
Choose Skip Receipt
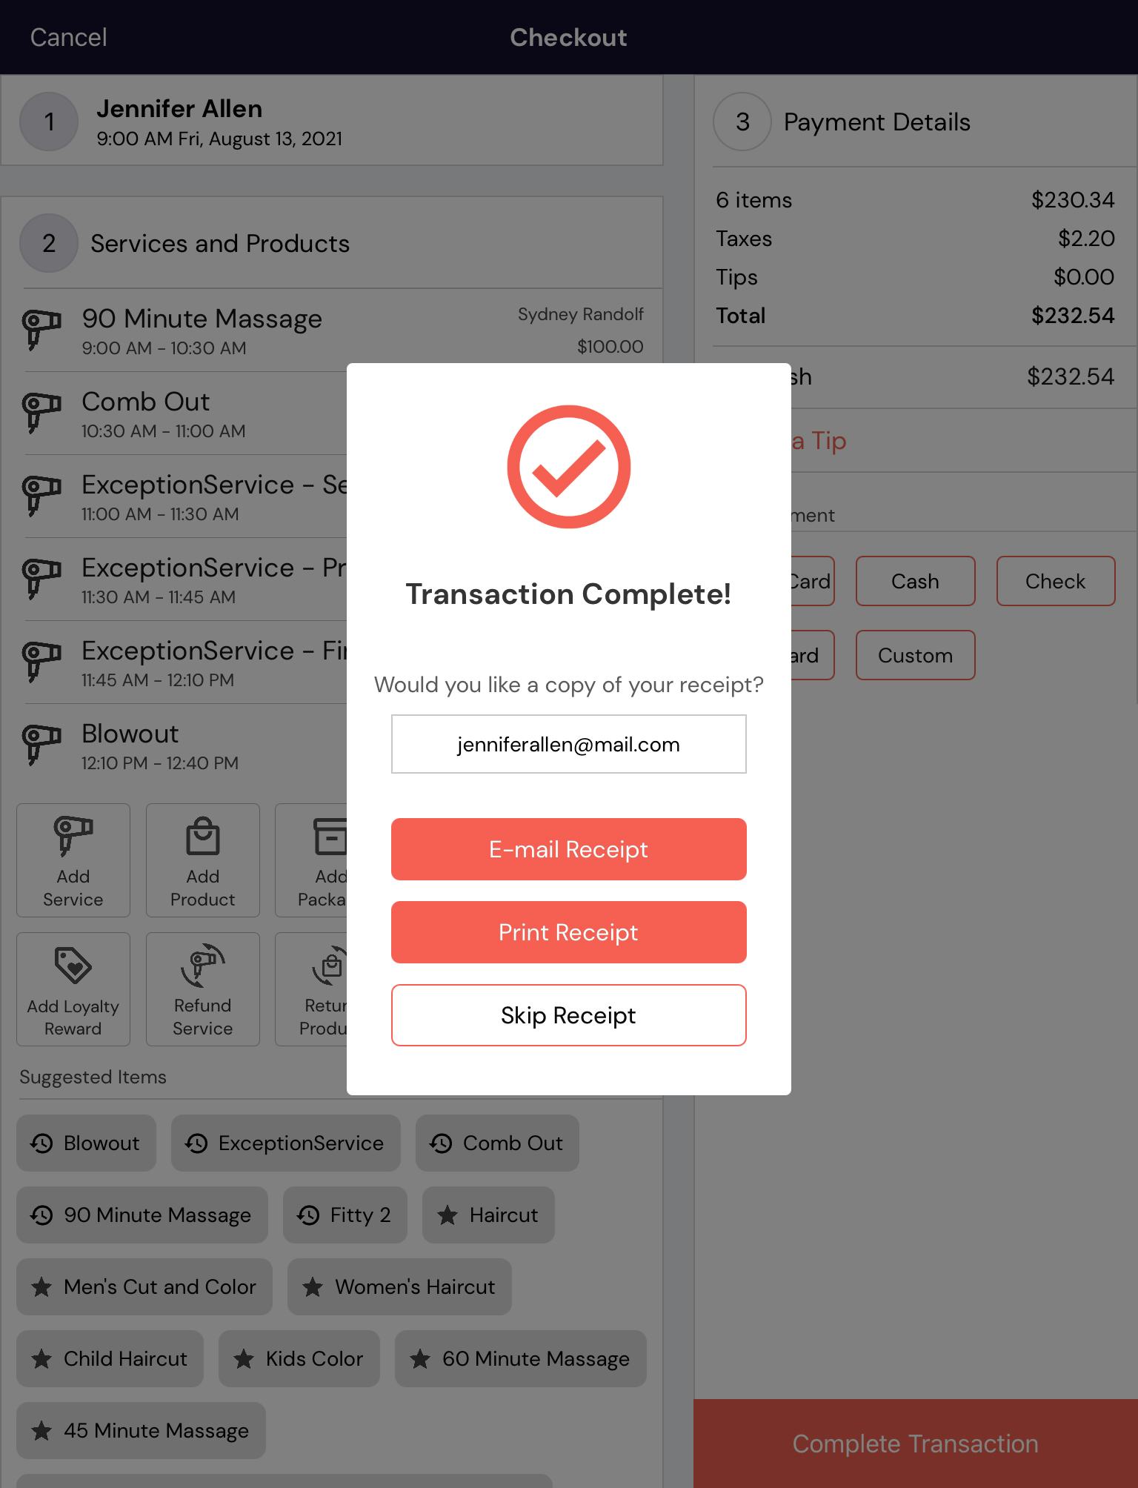tap(568, 1015)
